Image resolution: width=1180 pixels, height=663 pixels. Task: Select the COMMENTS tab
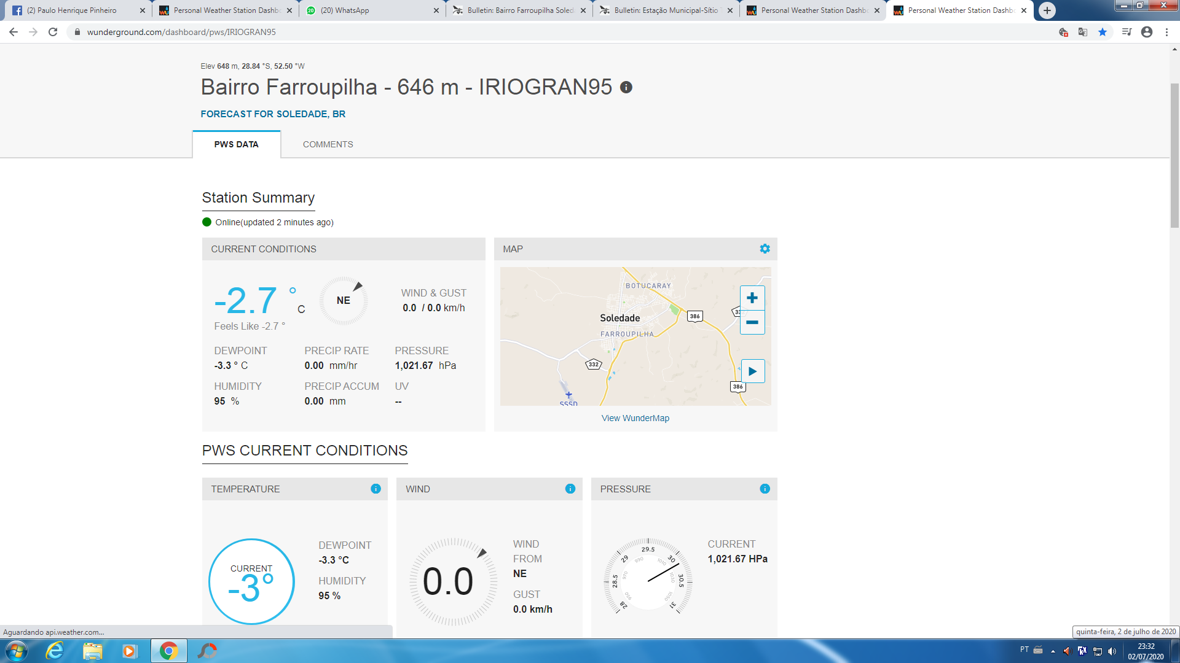pos(328,144)
